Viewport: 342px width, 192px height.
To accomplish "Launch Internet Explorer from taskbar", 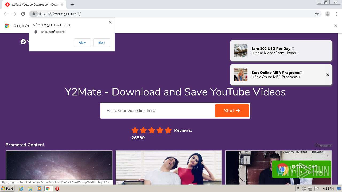I will [21, 189].
